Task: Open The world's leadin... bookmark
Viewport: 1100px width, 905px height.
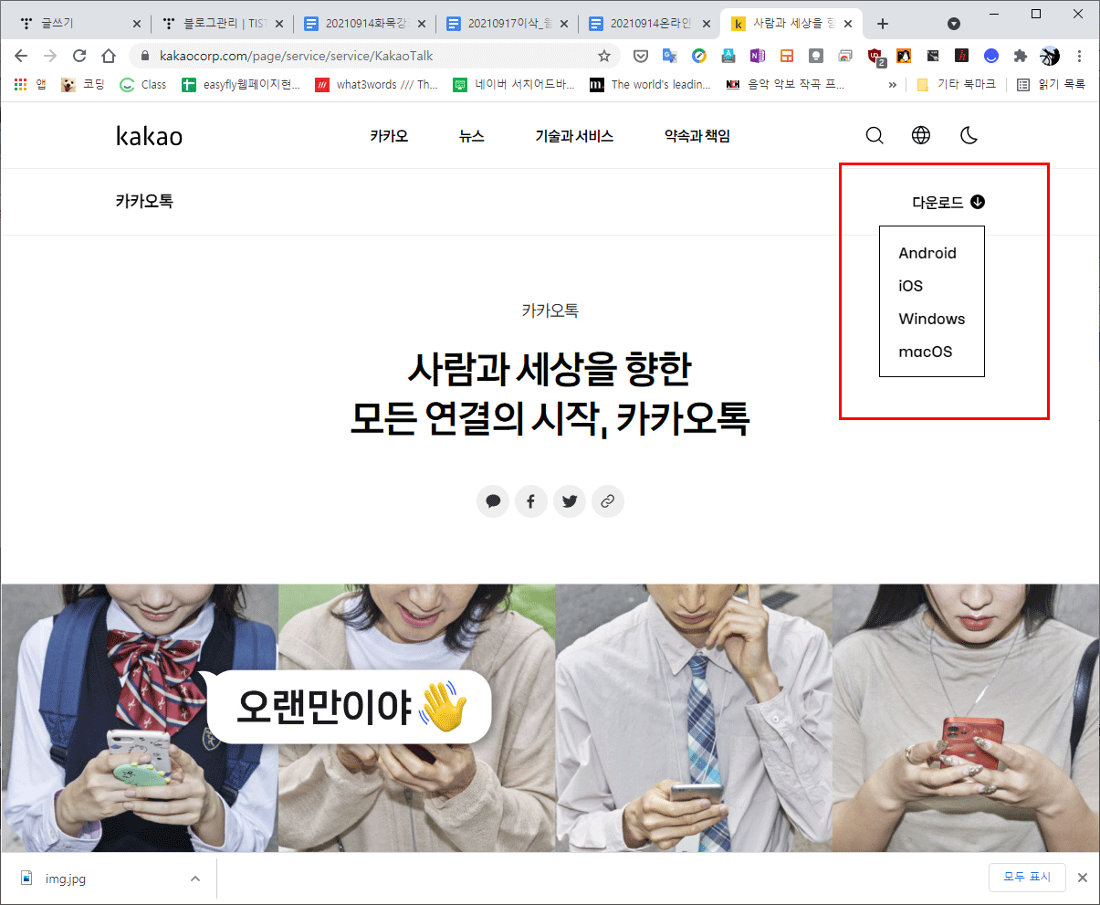Action: (650, 84)
